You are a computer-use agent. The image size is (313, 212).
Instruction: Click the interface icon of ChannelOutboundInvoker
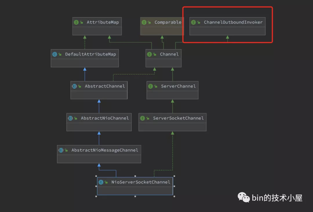[193, 22]
